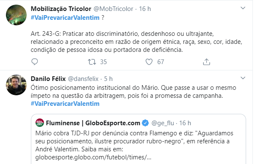The height and width of the screenshot is (164, 255).
Task: Like the Mobilização Tricolor tweet
Action: (149, 62)
